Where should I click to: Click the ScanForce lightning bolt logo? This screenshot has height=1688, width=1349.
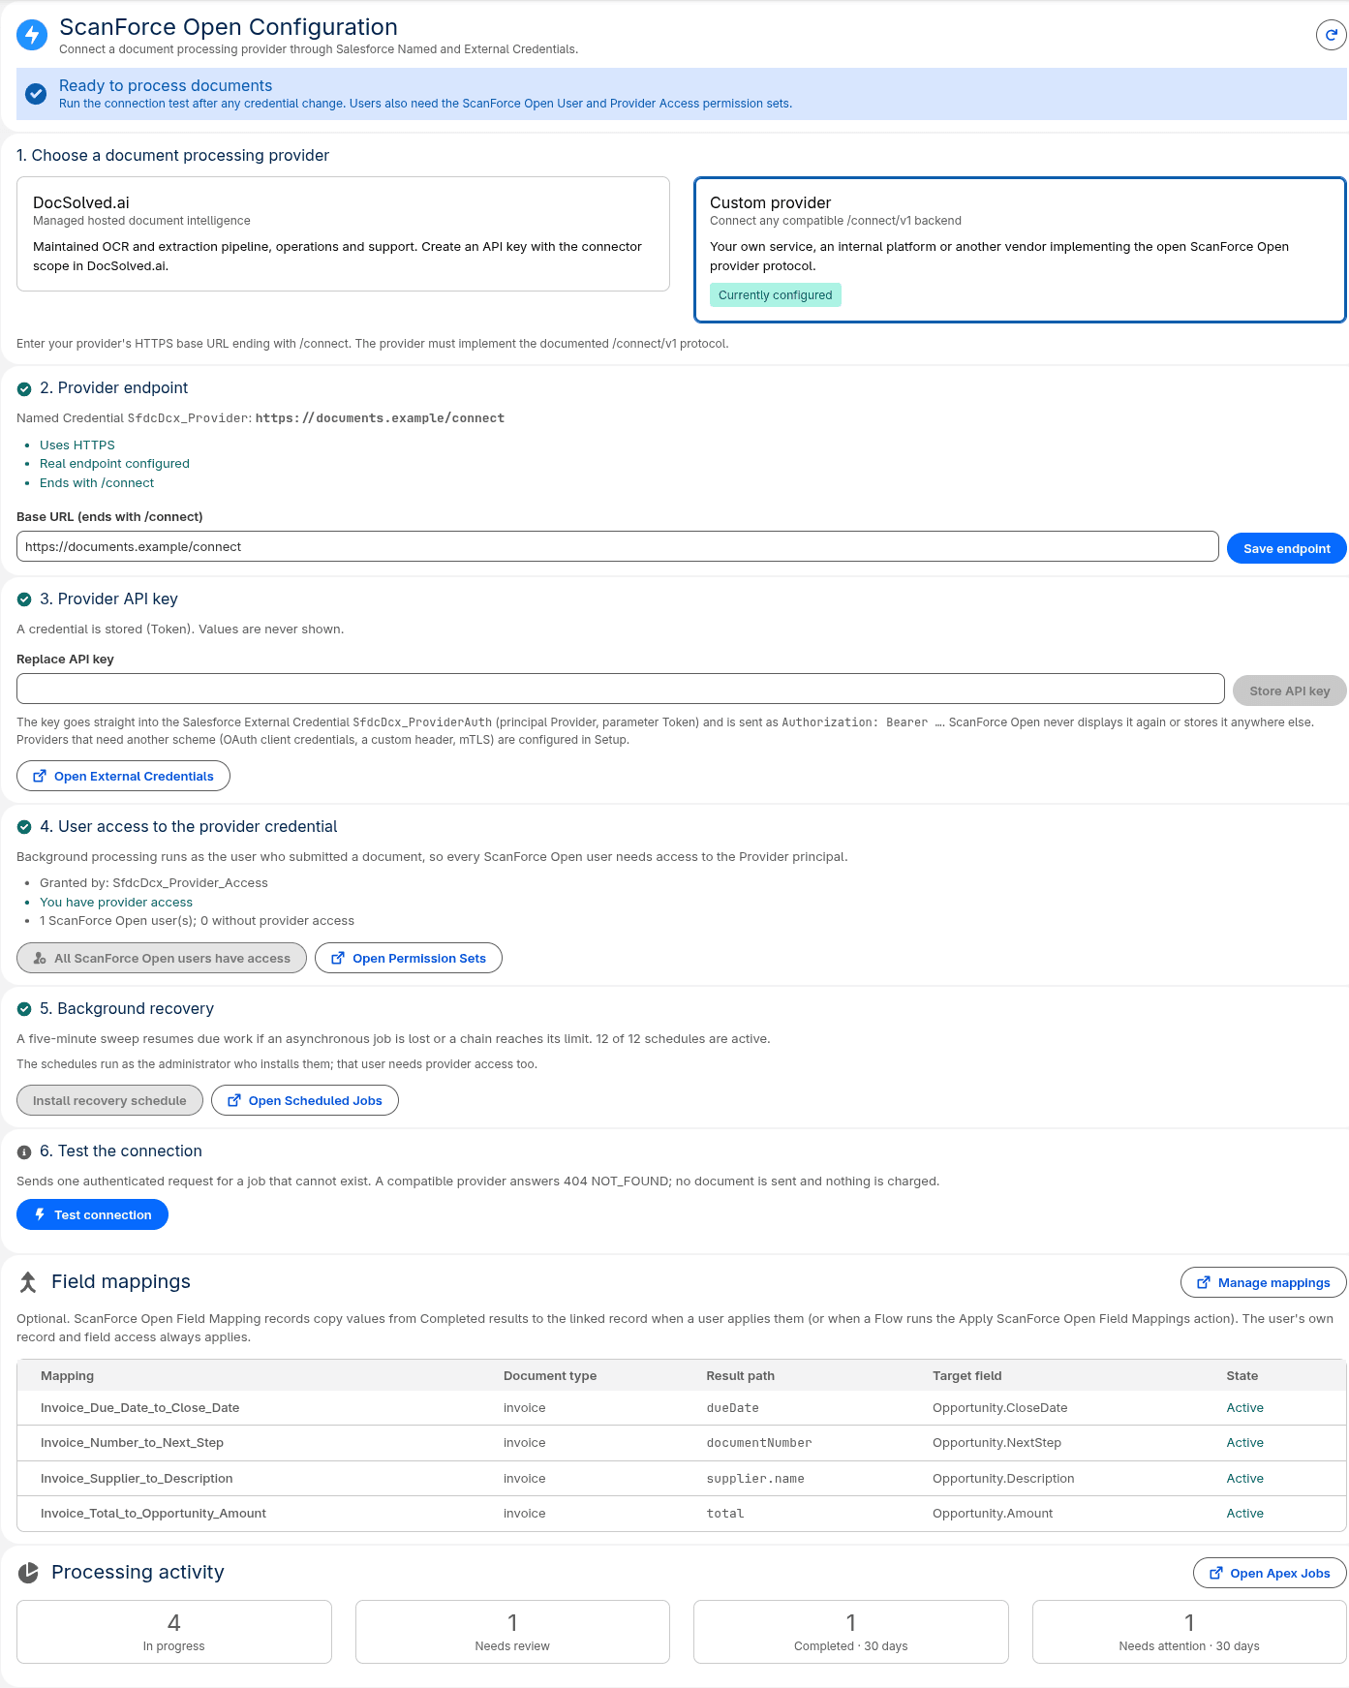[32, 35]
